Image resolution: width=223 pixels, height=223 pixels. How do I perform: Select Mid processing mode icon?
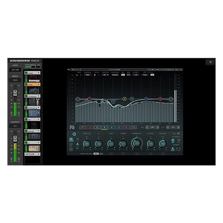(x=71, y=145)
